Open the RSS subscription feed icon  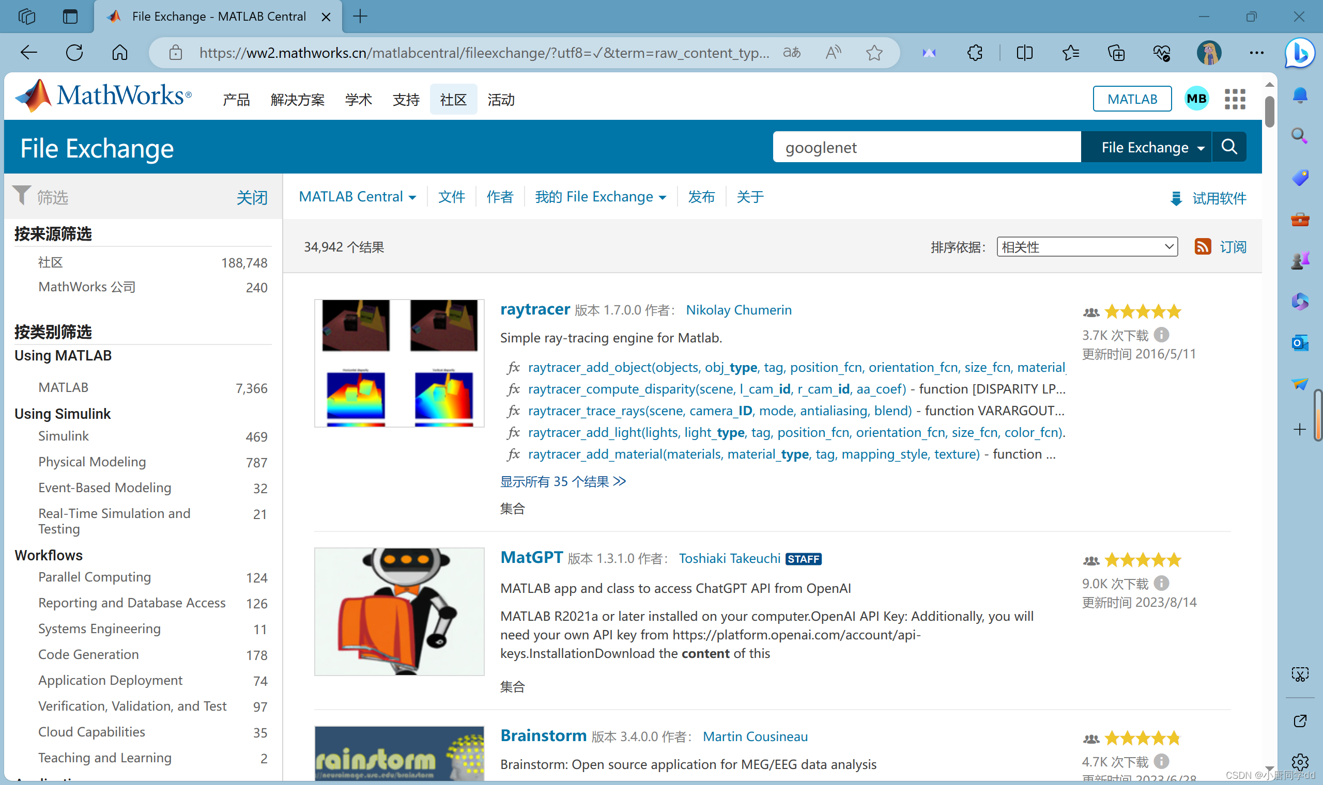click(x=1204, y=246)
